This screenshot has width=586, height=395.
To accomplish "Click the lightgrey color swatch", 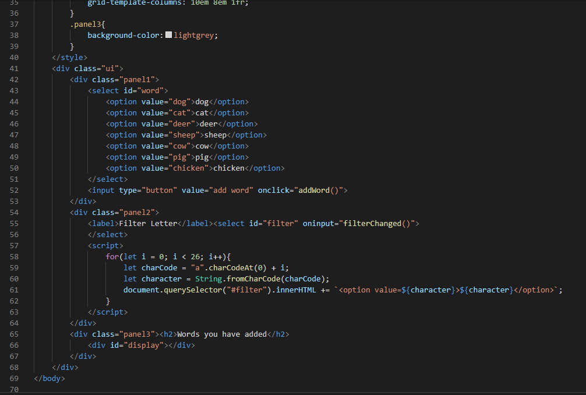I will [x=168, y=35].
